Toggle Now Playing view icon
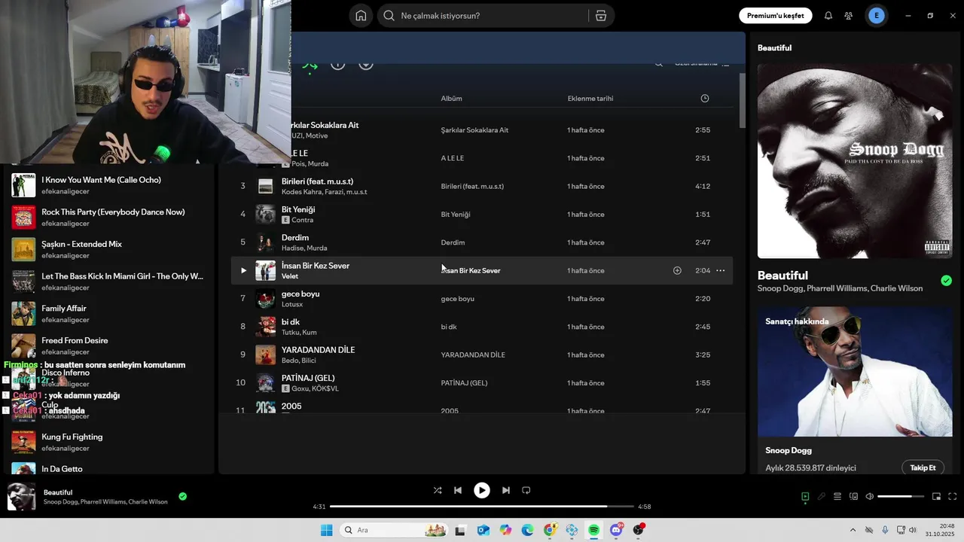964x542 pixels. (x=805, y=496)
